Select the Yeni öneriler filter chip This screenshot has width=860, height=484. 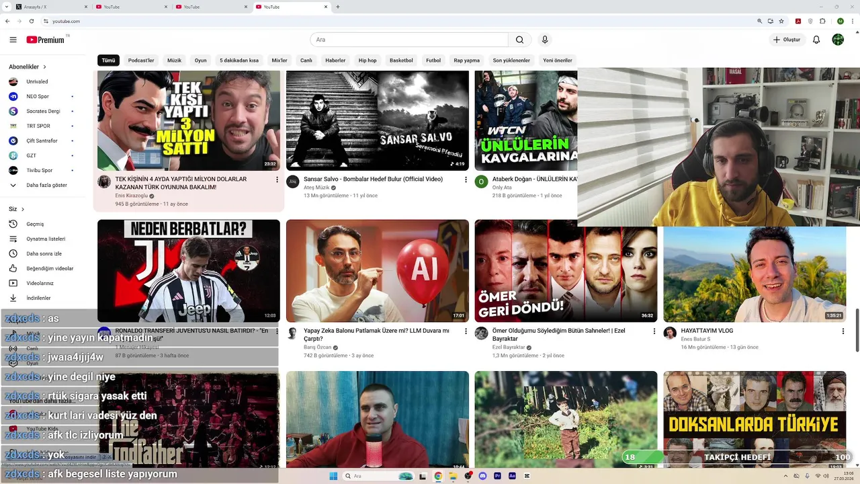(x=558, y=61)
